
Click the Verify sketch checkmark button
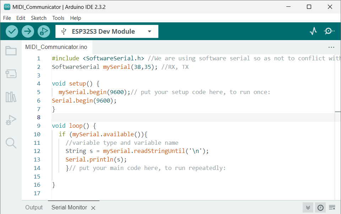coord(12,31)
